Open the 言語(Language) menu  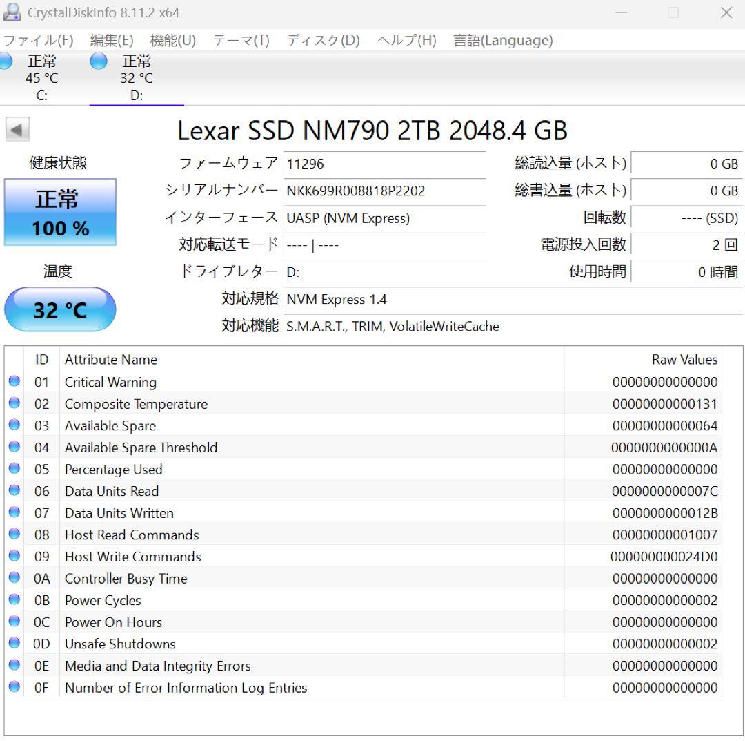tap(502, 41)
